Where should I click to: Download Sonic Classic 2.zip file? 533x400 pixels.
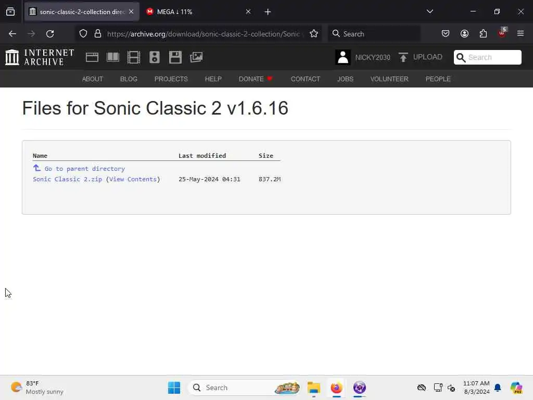(x=67, y=179)
